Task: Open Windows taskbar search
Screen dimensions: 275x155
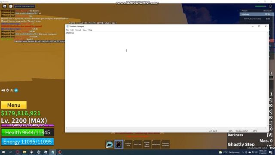Action: click(x=10, y=152)
